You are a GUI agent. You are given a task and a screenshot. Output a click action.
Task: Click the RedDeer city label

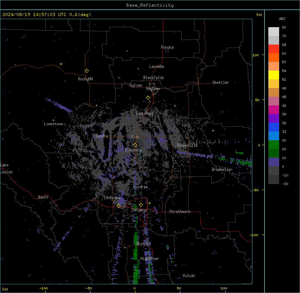click(153, 89)
